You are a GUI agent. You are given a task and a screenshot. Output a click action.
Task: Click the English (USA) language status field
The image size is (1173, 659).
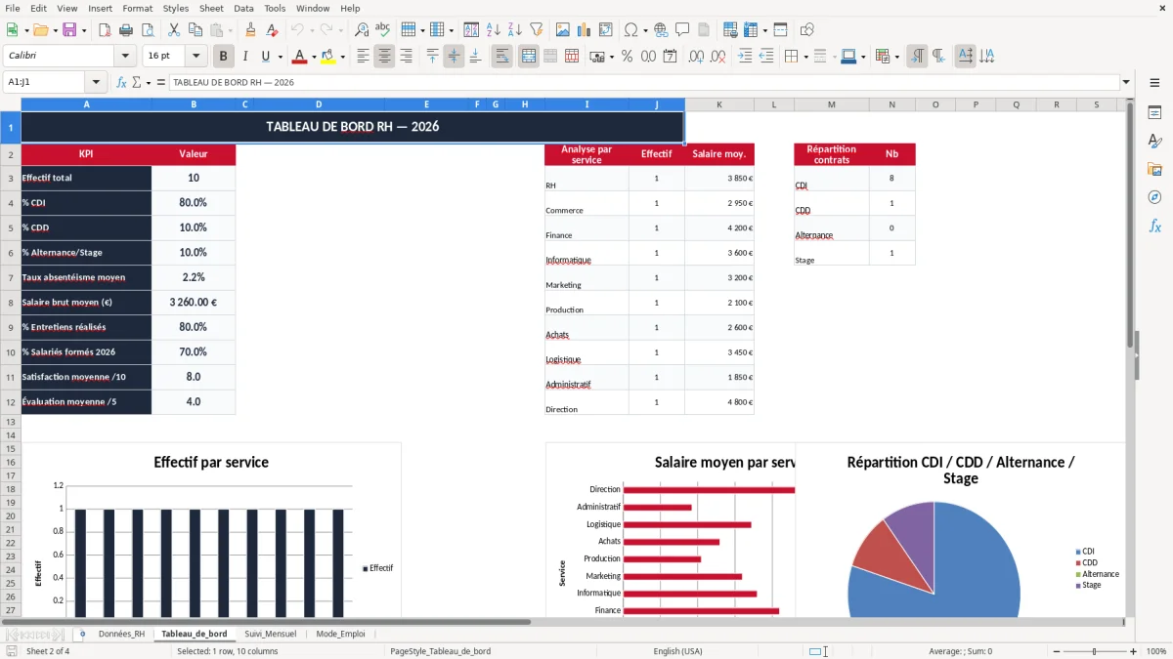click(677, 651)
